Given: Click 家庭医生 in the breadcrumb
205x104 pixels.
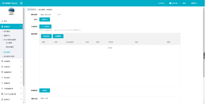Looking at the screenshot, I should (33, 9).
